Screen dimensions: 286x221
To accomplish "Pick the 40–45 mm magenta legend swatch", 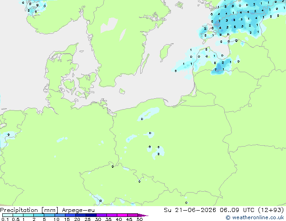I will pos(122,215).
